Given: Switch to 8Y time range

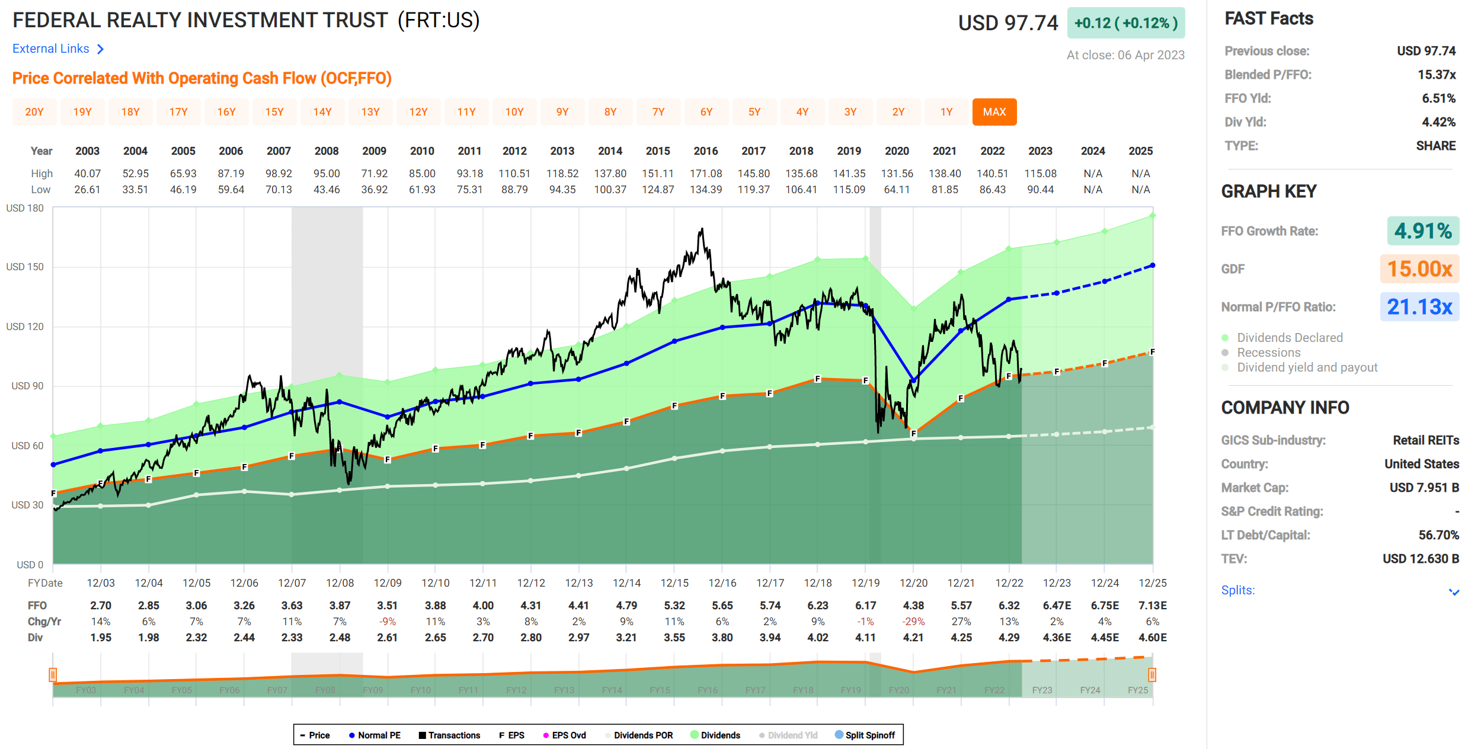Looking at the screenshot, I should 610,112.
